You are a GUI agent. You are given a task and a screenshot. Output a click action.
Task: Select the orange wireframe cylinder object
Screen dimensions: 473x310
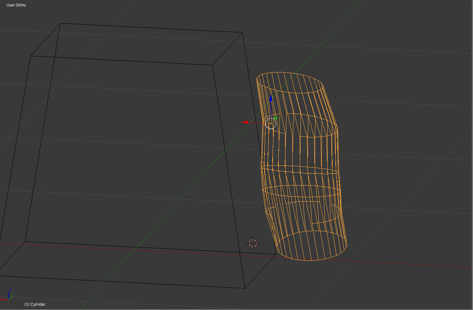click(x=302, y=167)
